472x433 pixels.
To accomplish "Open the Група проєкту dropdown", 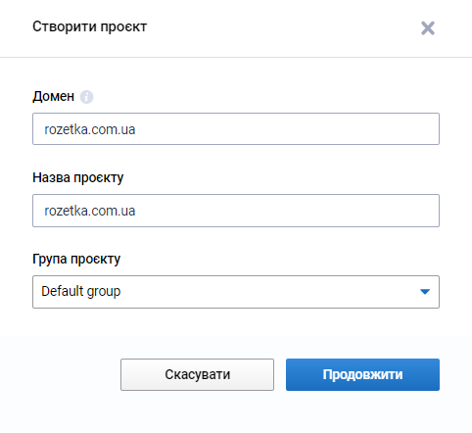I will (x=236, y=292).
